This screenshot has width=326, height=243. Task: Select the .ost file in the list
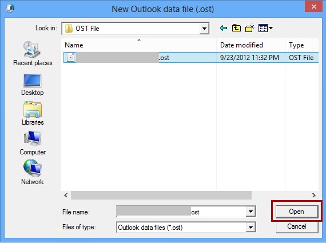(x=191, y=57)
